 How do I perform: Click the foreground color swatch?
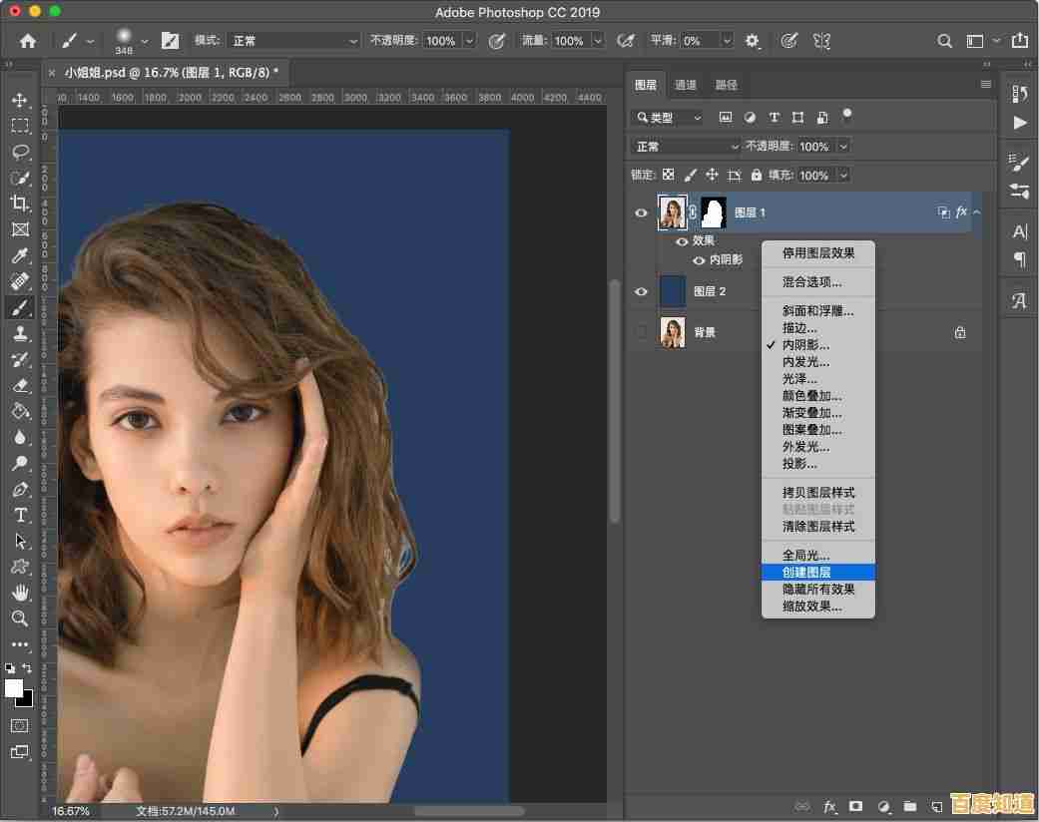click(14, 689)
